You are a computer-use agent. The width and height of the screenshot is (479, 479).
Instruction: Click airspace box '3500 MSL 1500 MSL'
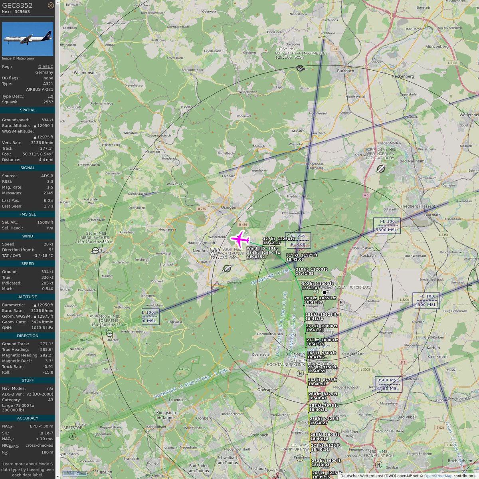click(388, 384)
